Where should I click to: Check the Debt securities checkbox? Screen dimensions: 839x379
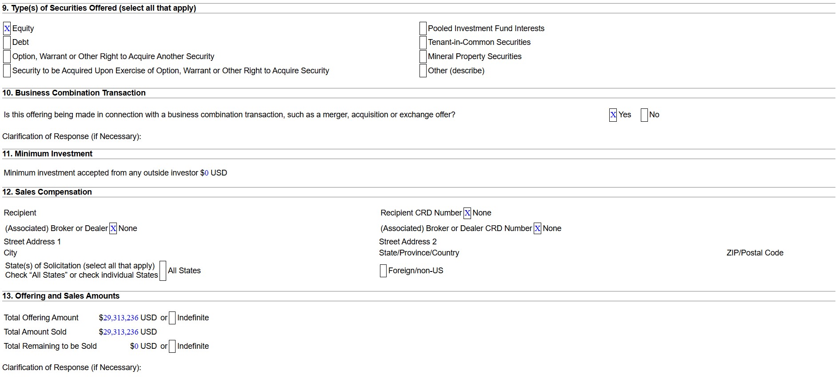pyautogui.click(x=7, y=43)
